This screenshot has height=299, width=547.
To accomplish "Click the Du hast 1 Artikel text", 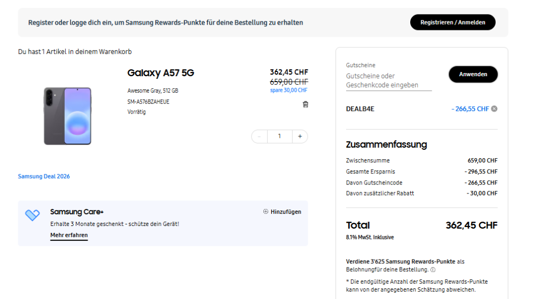I will tap(75, 52).
